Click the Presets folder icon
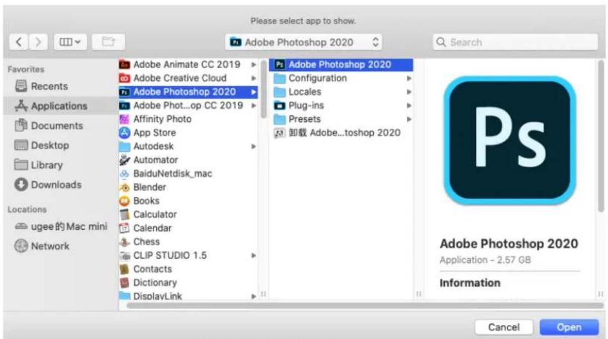 pyautogui.click(x=280, y=119)
